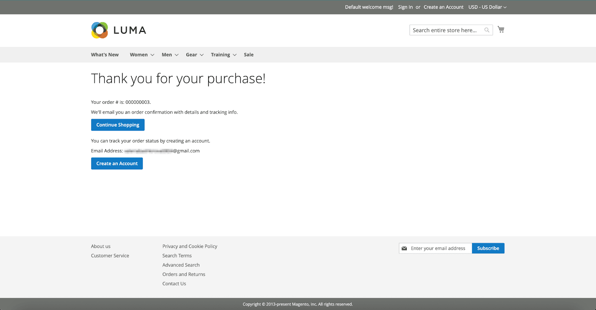
Task: Open the Training navigation menu
Action: coord(221,55)
